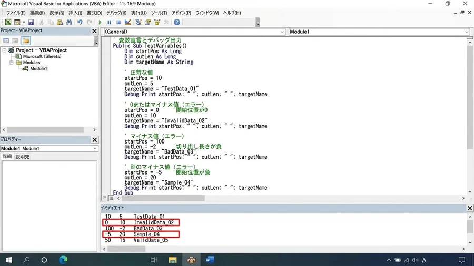The width and height of the screenshot is (474, 266).
Task: Open toolbar options overflow arrow
Action: (258, 23)
